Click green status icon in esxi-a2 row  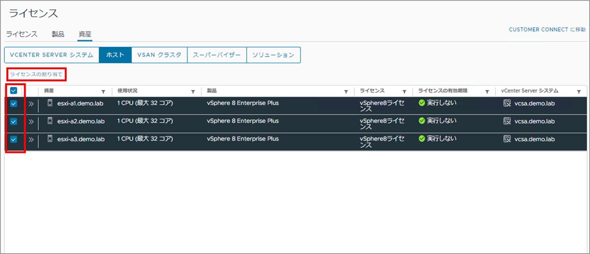pos(422,121)
